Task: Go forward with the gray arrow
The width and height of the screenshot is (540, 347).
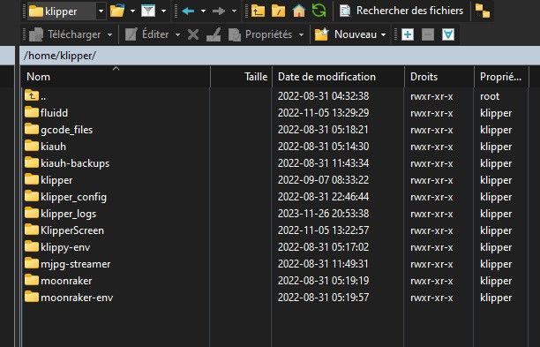Action: 219,11
